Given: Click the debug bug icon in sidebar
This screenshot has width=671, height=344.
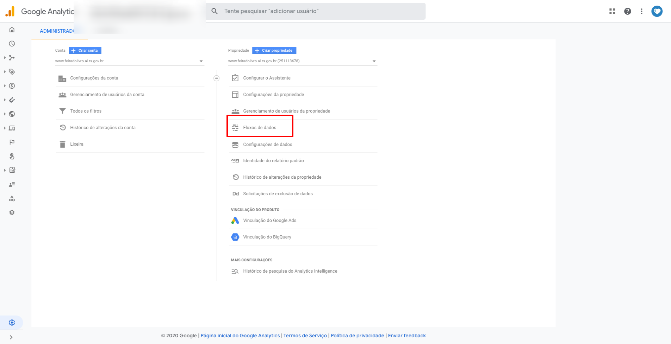Looking at the screenshot, I should [x=12, y=212].
